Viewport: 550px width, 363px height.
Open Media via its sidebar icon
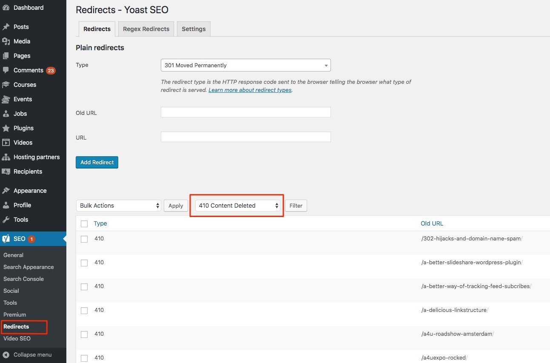pyautogui.click(x=6, y=41)
